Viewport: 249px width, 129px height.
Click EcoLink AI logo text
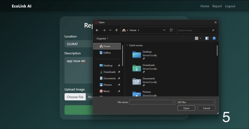click(22, 6)
